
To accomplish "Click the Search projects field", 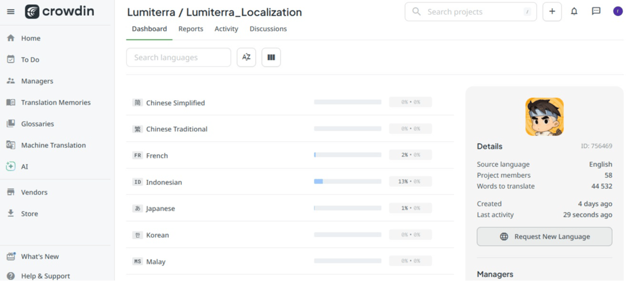I will coord(470,12).
